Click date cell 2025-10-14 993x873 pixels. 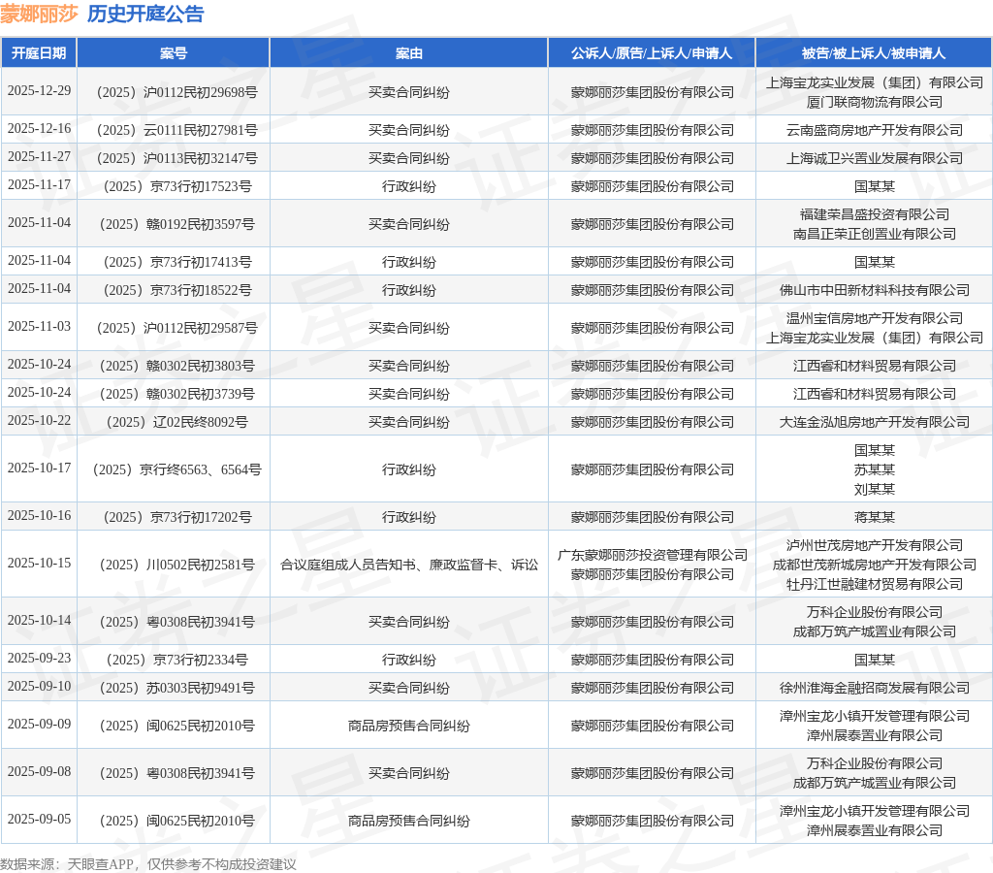coord(39,620)
